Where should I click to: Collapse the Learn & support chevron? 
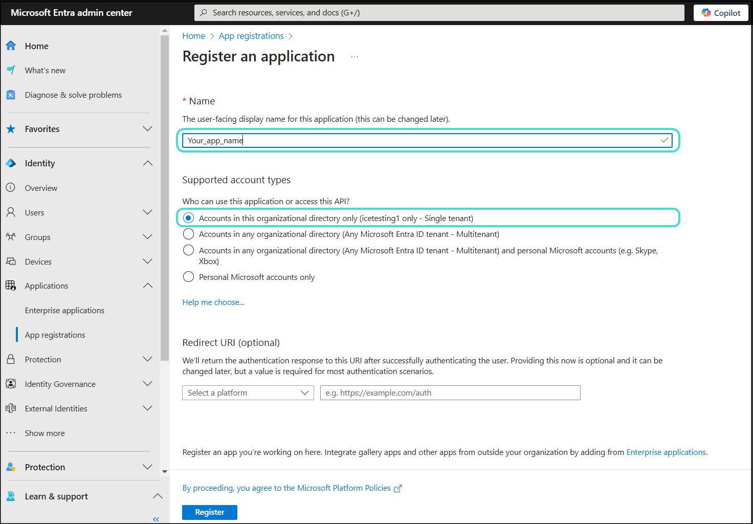[x=158, y=496]
